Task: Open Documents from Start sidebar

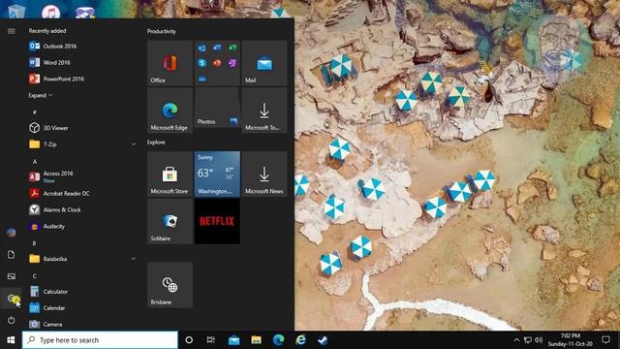Action: tap(11, 254)
